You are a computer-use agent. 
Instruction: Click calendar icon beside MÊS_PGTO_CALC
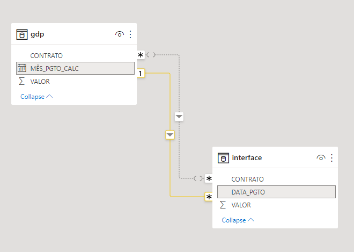(x=22, y=68)
